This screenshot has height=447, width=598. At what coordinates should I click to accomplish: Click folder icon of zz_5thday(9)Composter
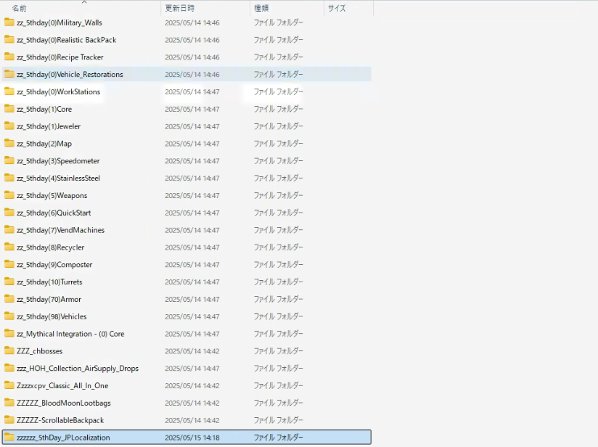(x=9, y=265)
